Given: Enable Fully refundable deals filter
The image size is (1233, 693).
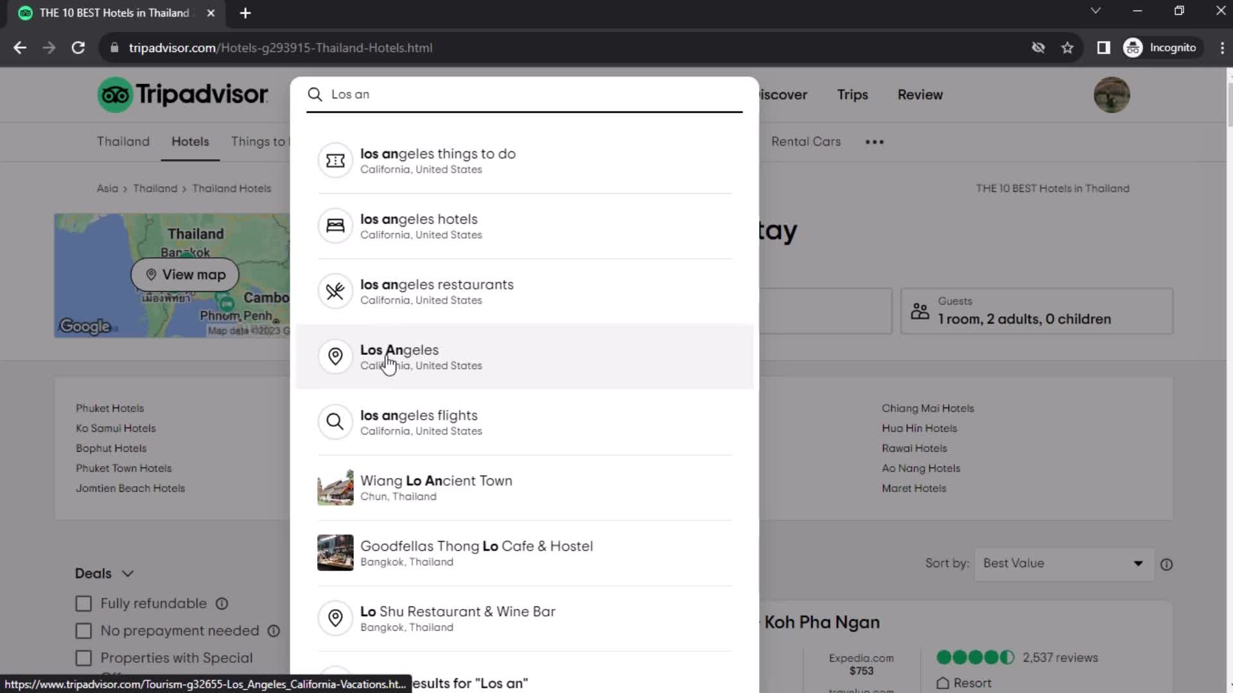Looking at the screenshot, I should pos(84,603).
